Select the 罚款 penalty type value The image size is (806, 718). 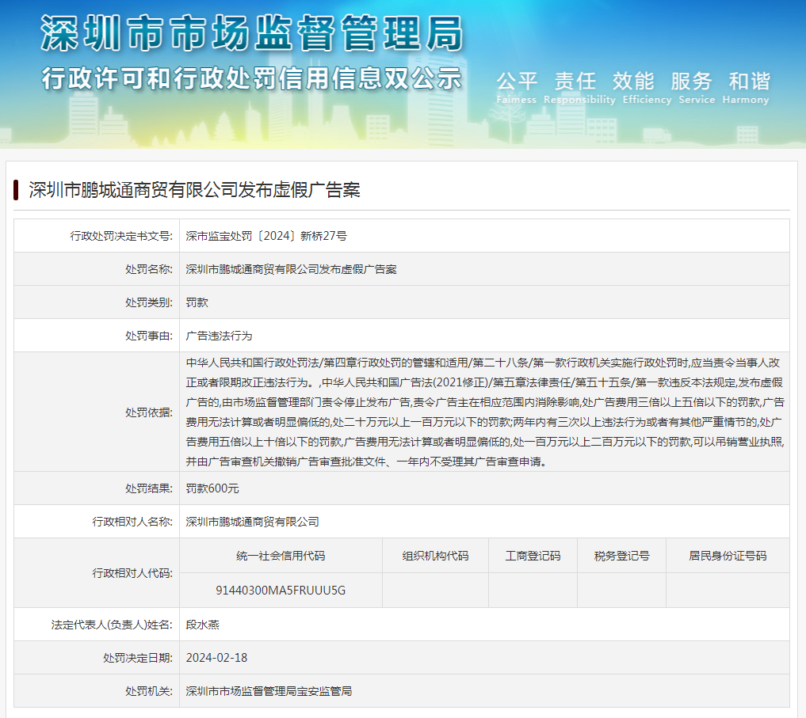pos(197,302)
